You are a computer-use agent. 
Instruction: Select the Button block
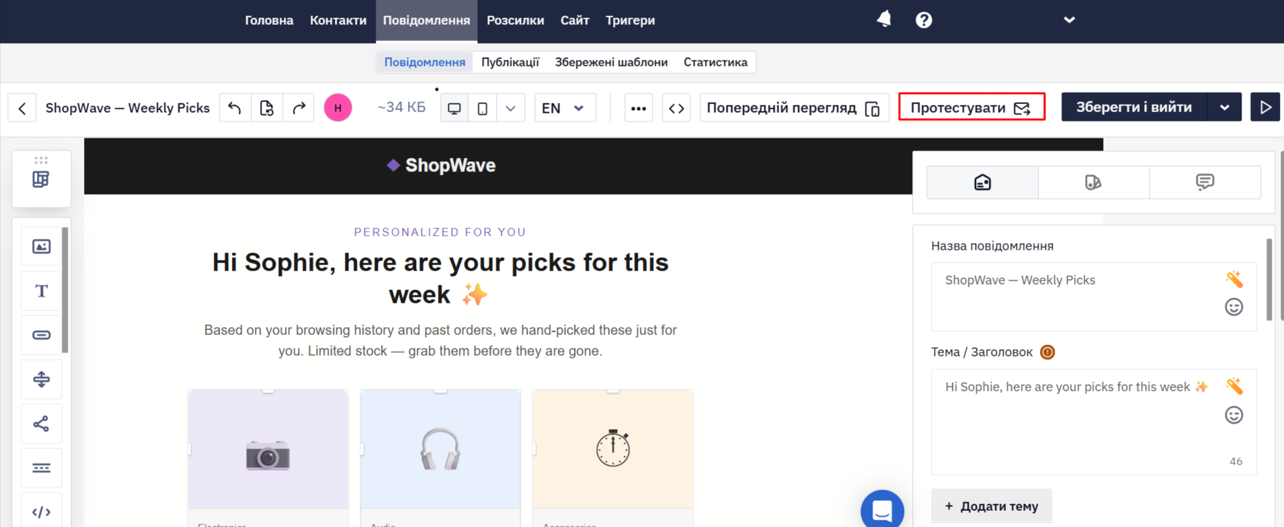coord(41,335)
